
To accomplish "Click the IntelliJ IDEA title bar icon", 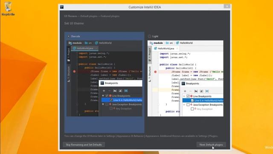I will point(62,7).
